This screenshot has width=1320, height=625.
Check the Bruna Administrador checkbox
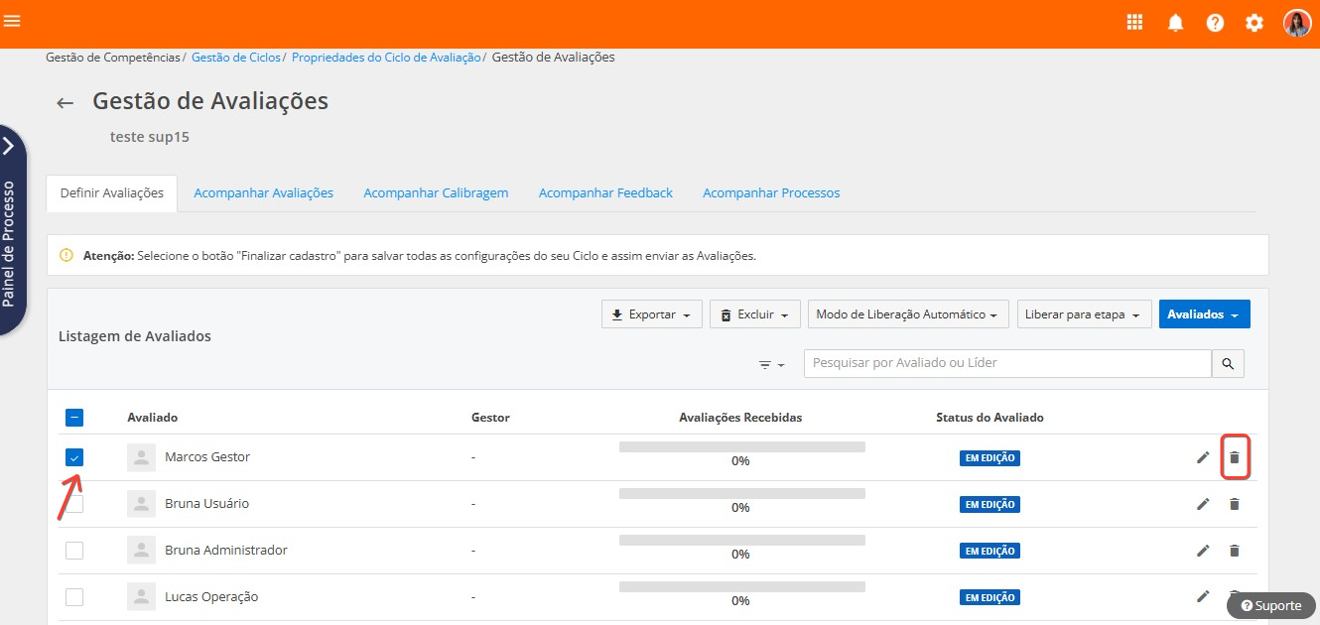(74, 551)
